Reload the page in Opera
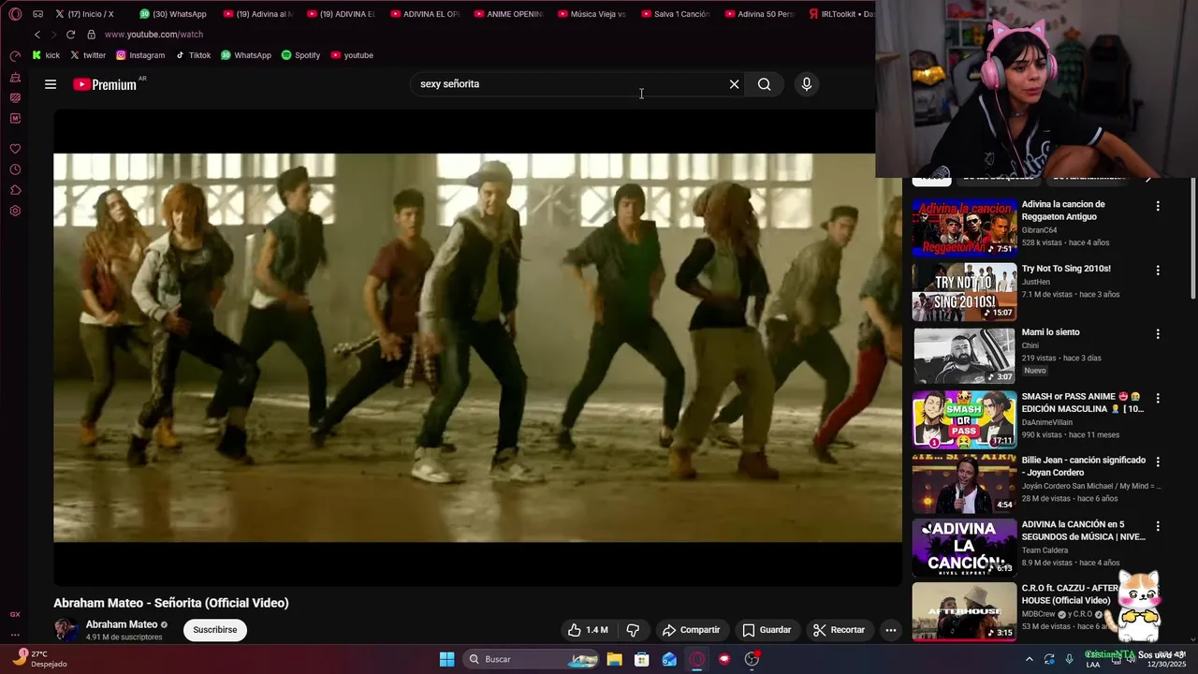Image resolution: width=1198 pixels, height=674 pixels. (x=70, y=35)
